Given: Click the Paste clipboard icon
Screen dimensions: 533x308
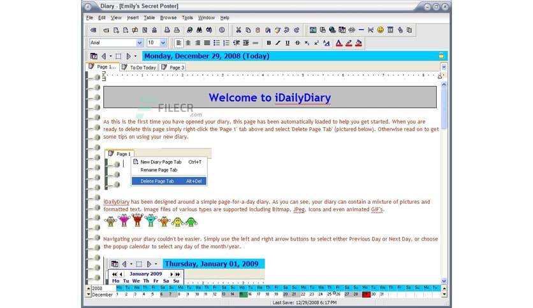Looking at the screenshot, I should point(258,30).
